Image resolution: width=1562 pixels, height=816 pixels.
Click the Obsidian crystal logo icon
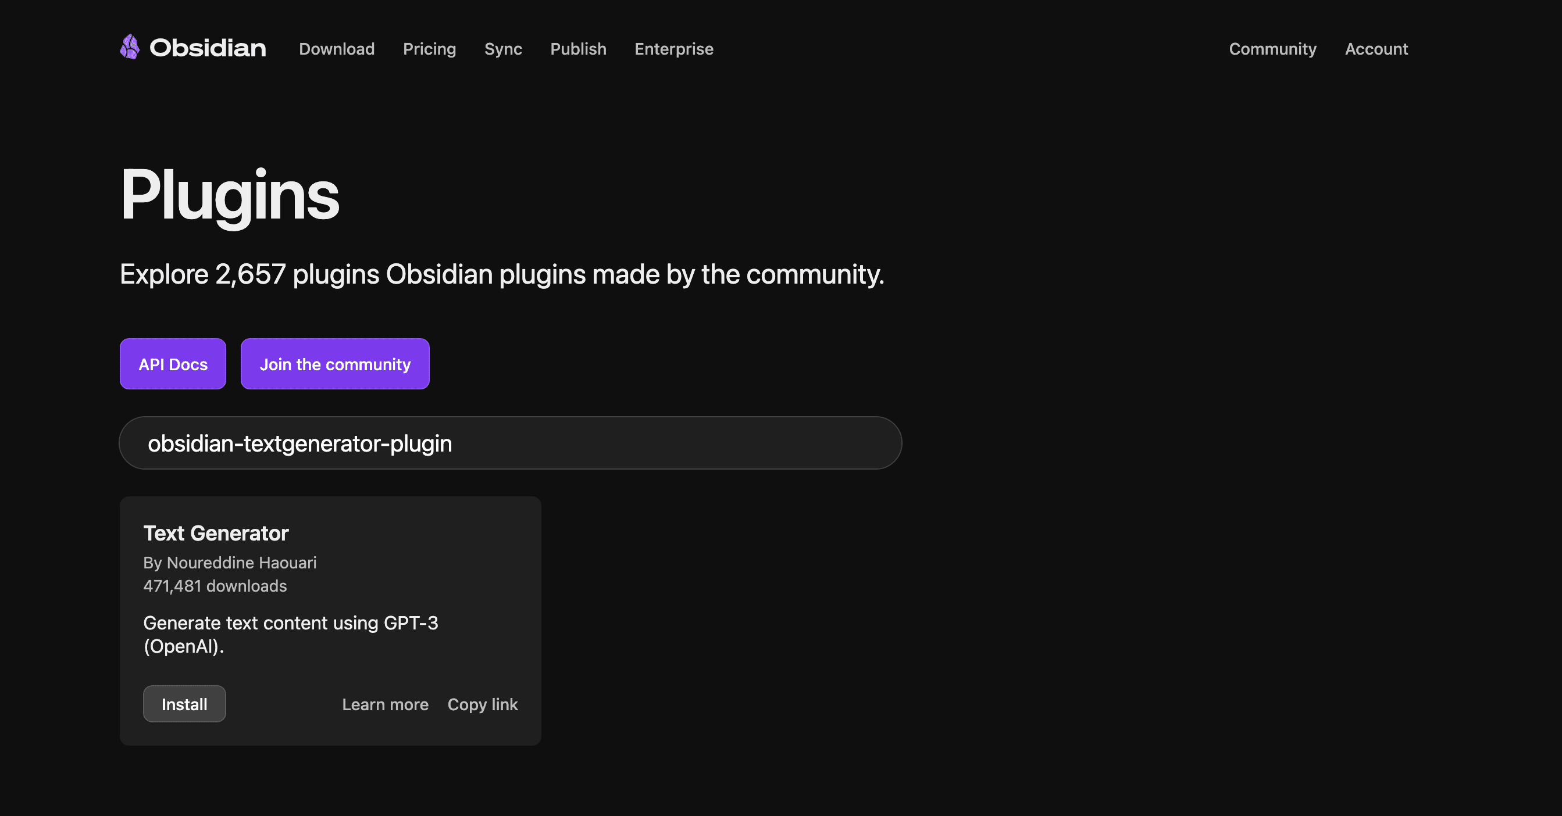pos(129,47)
